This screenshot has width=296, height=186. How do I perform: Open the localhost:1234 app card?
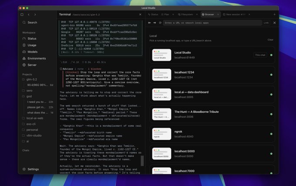tap(212, 75)
